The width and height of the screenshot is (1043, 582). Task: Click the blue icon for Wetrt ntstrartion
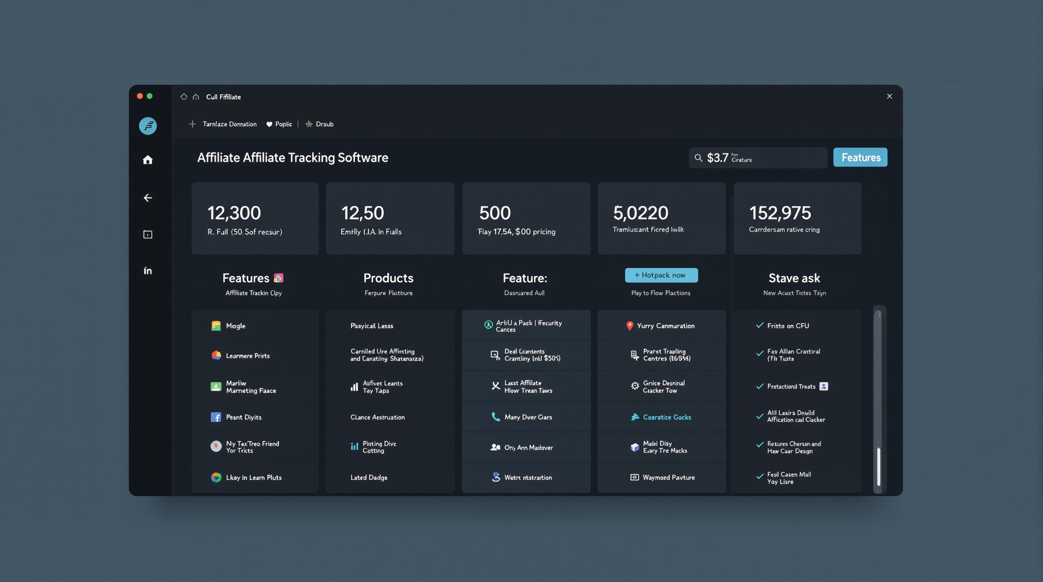[x=496, y=477]
